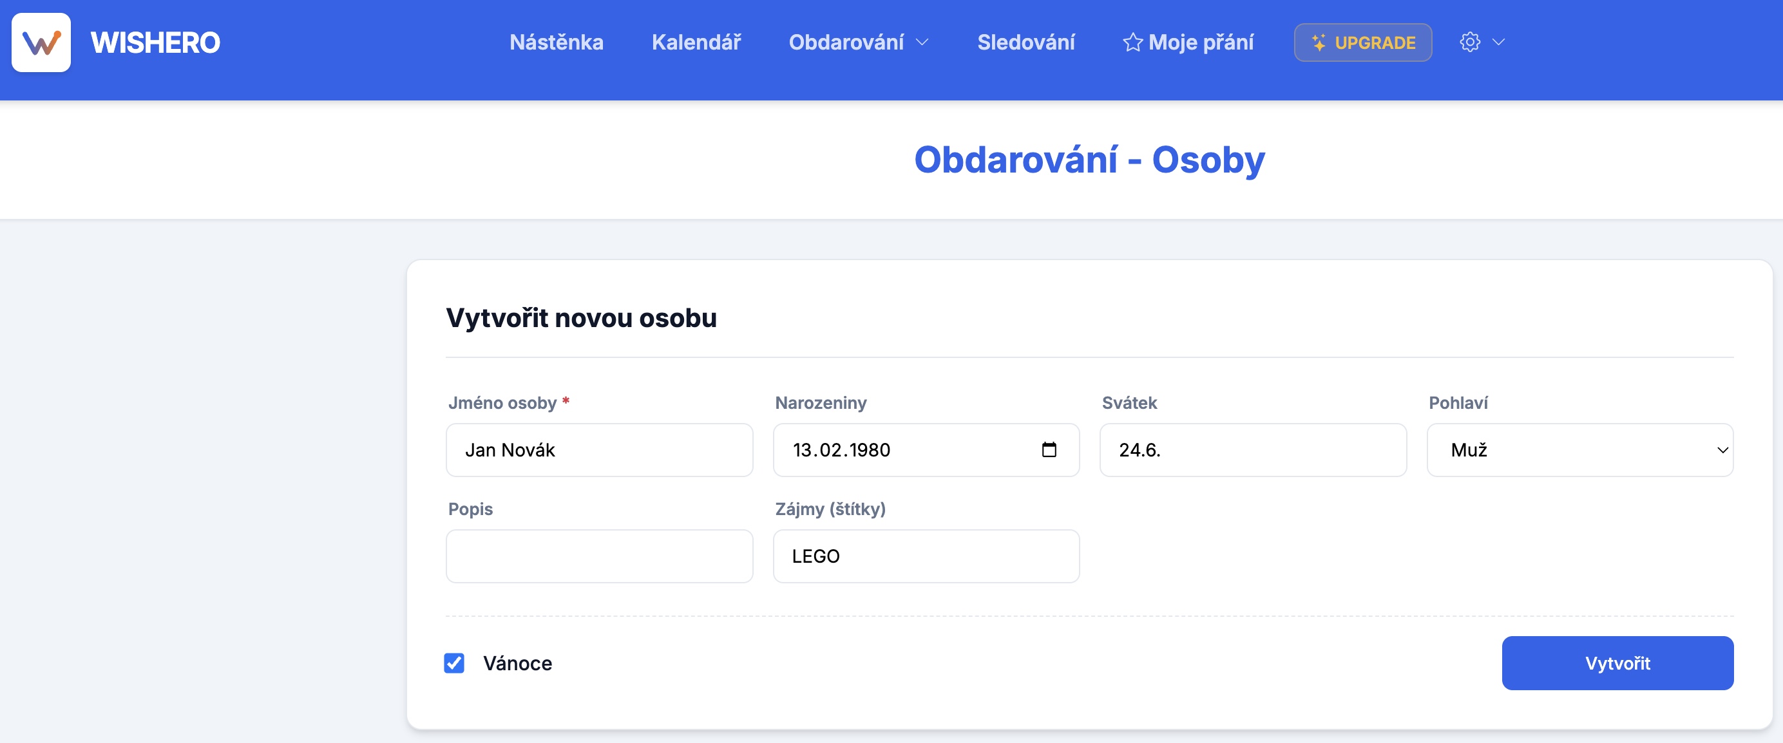Uncheck the Vánoce checkbox
Viewport: 1783px width, 743px height.
click(455, 663)
